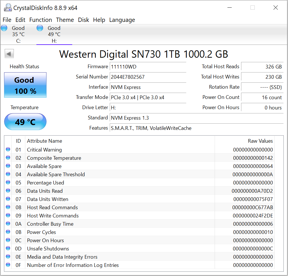
Task: Click the Unsafe Shutdowns status orb
Action: click(x=8, y=248)
